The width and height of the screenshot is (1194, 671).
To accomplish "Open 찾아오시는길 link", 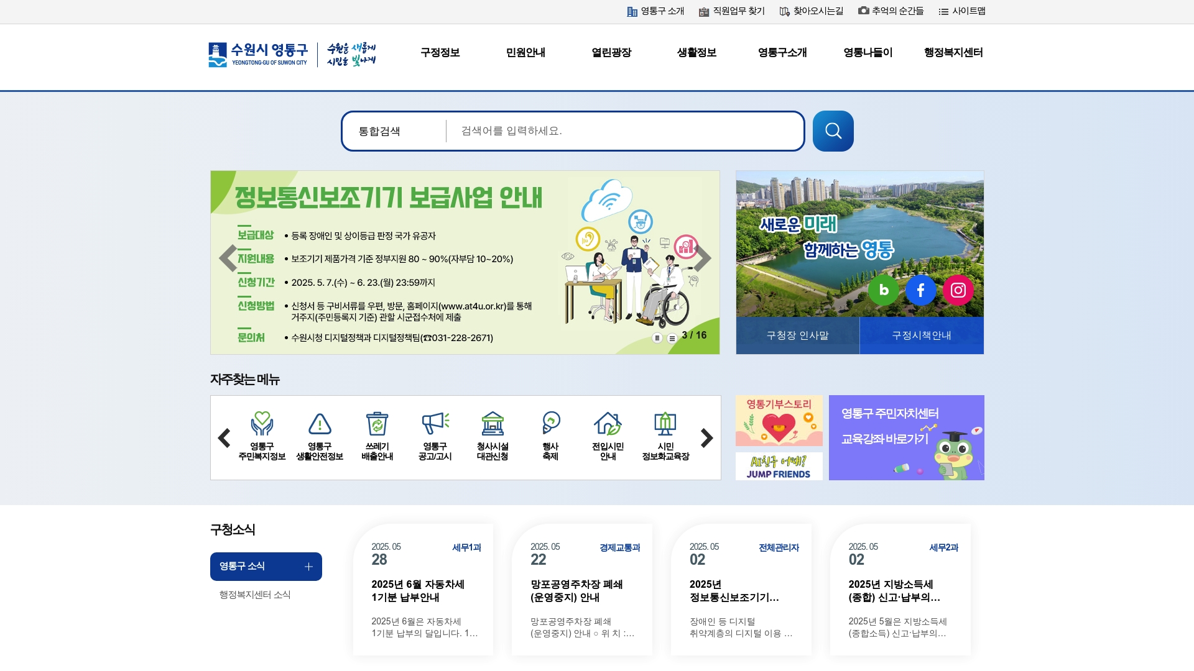I will tap(812, 11).
